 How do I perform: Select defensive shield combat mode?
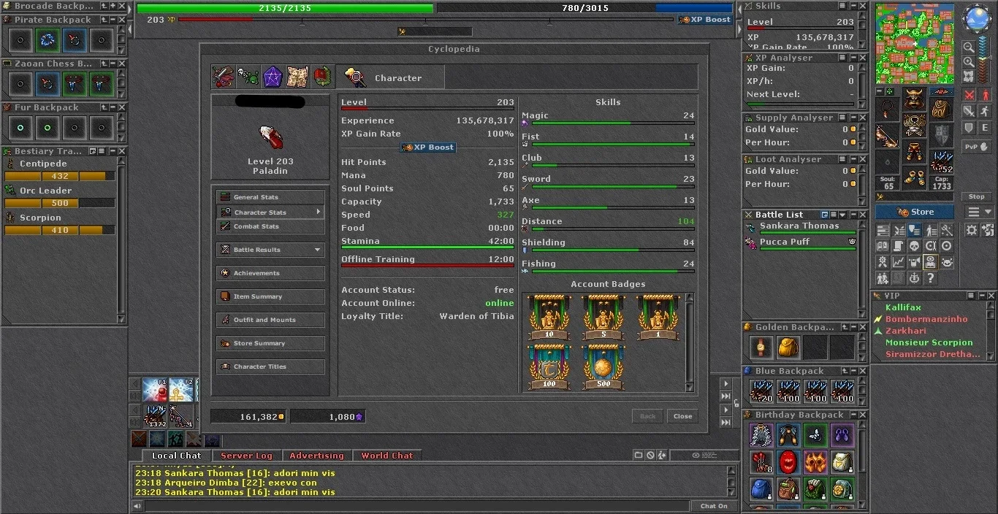coord(969,128)
